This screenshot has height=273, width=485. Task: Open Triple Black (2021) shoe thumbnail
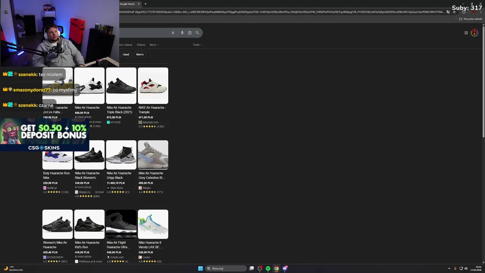pos(121,86)
